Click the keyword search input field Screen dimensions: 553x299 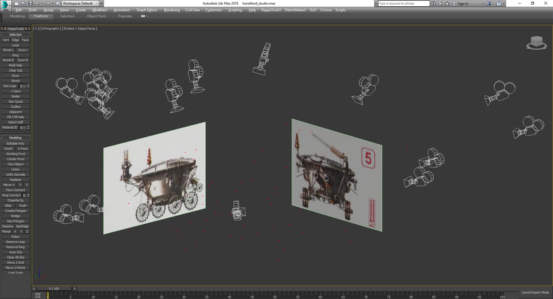(x=404, y=4)
